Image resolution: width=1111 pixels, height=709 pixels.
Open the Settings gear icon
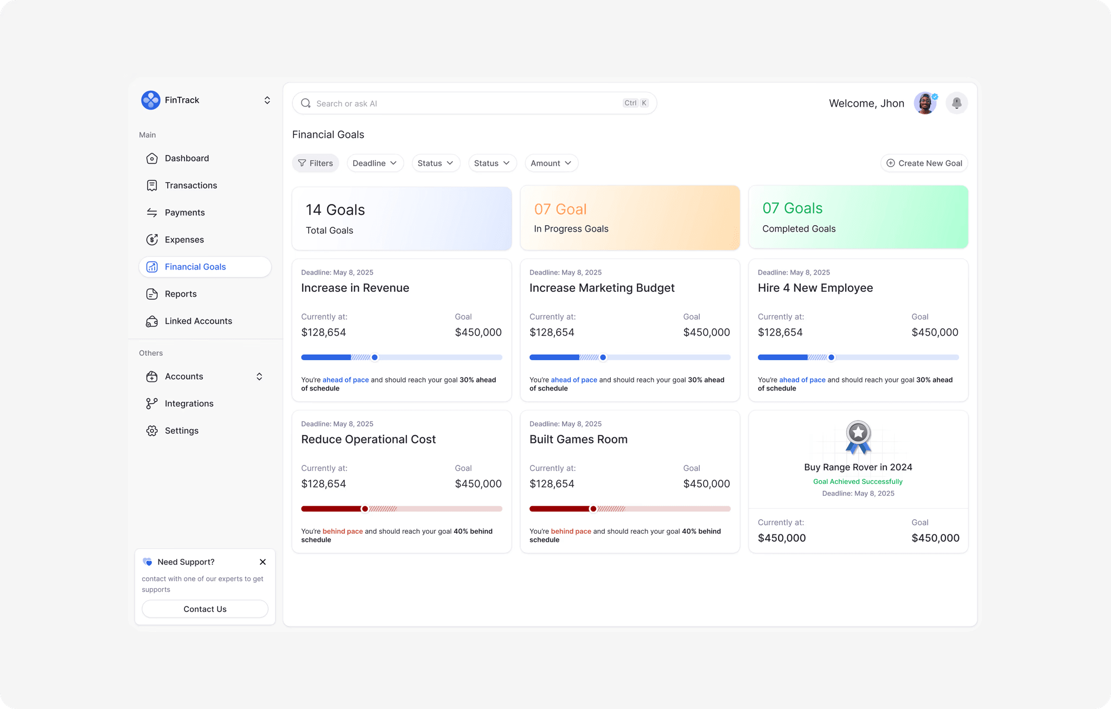click(151, 430)
